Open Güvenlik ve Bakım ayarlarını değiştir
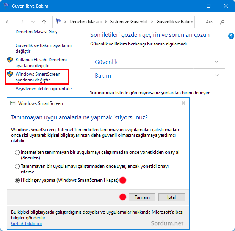235x231 pixels. 44,48
